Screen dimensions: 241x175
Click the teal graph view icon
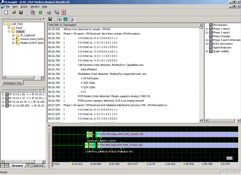pyautogui.click(x=65, y=19)
